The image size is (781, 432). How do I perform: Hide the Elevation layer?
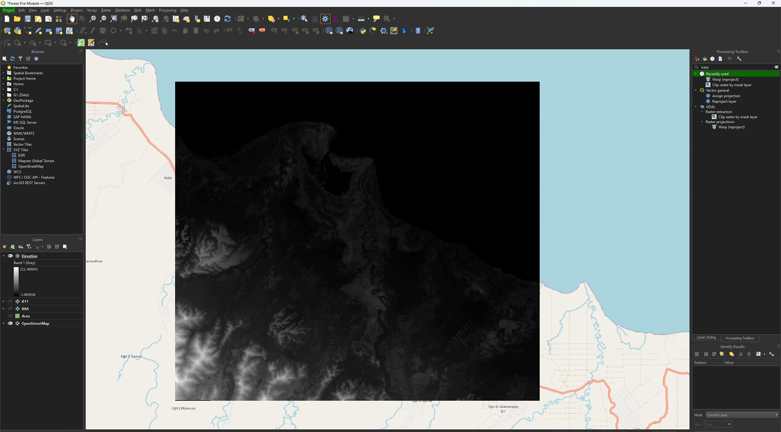tap(11, 256)
